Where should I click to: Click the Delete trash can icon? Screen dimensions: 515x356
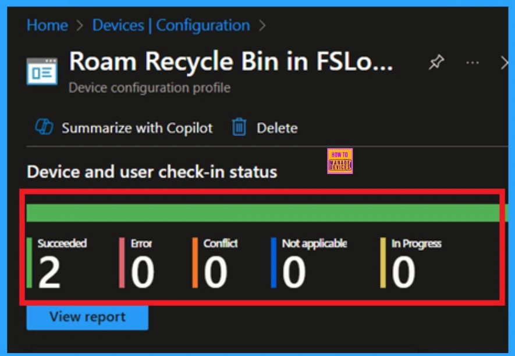coord(239,127)
